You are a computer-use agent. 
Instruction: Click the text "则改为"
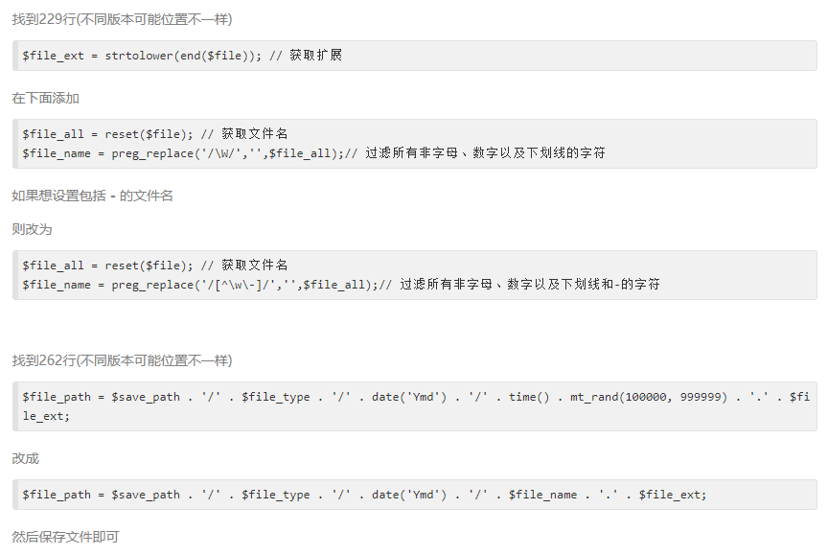click(32, 229)
